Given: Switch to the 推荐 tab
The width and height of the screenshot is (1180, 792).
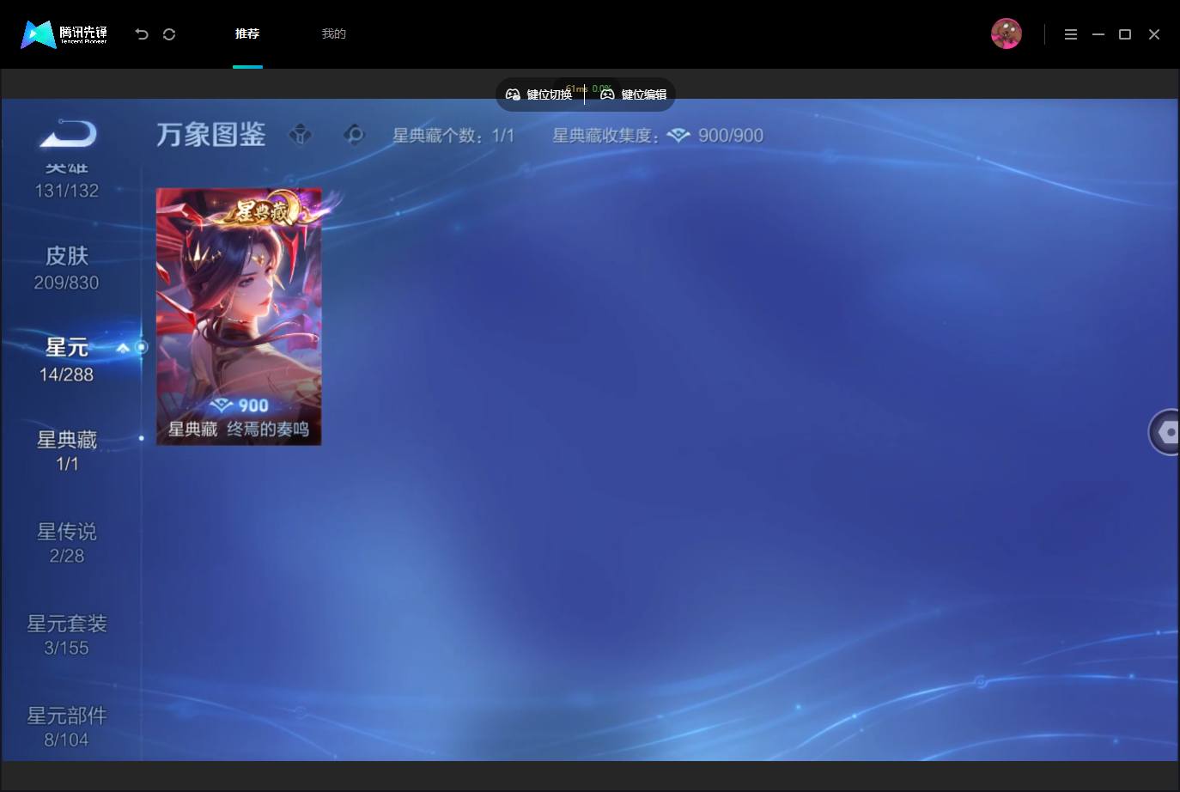Looking at the screenshot, I should [247, 34].
